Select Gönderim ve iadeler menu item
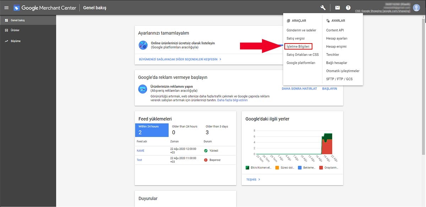 pos(301,30)
